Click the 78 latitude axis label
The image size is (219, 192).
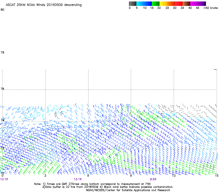pos(2,52)
